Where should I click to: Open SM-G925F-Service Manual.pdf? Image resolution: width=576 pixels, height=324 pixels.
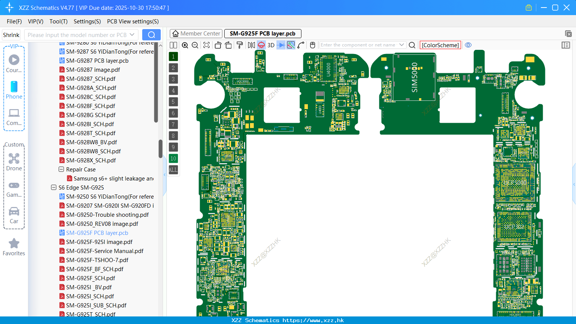point(105,251)
